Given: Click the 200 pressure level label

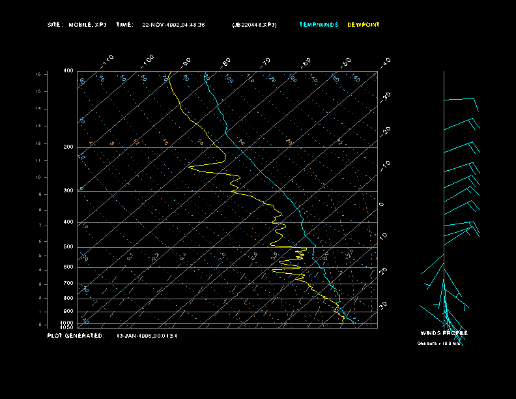Looking at the screenshot, I should [x=68, y=147].
